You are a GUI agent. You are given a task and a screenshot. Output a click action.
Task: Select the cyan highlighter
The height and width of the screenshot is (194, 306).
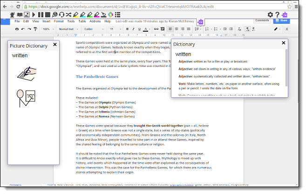tap(83, 15)
